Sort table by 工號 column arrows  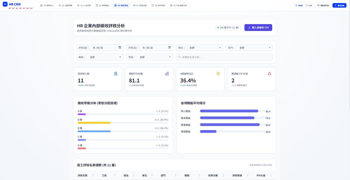tap(115, 175)
